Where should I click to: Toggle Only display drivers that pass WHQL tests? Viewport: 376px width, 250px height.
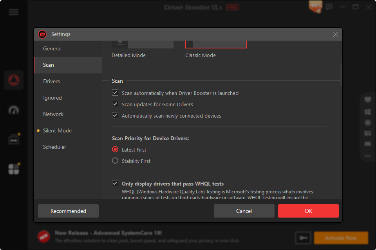pos(115,184)
